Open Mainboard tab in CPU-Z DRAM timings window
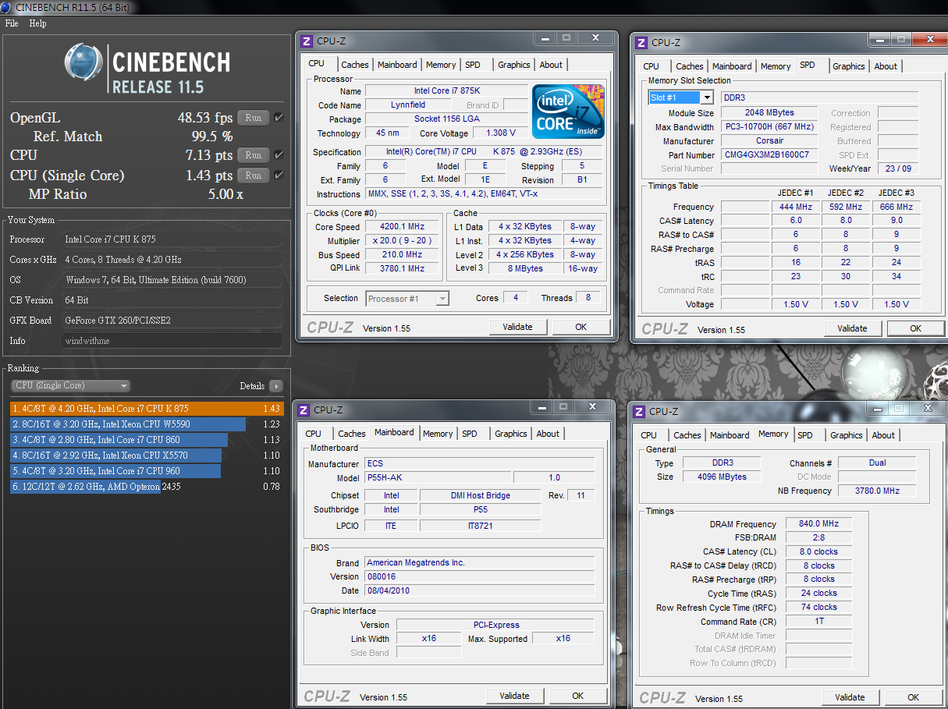This screenshot has height=709, width=948. (730, 435)
